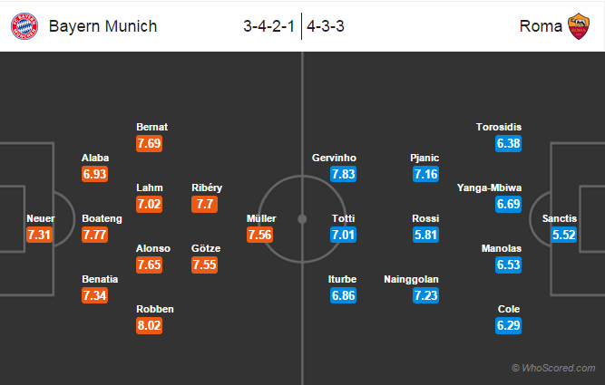
Task: Click the 3-4-2-1 formation label
Action: tap(270, 26)
